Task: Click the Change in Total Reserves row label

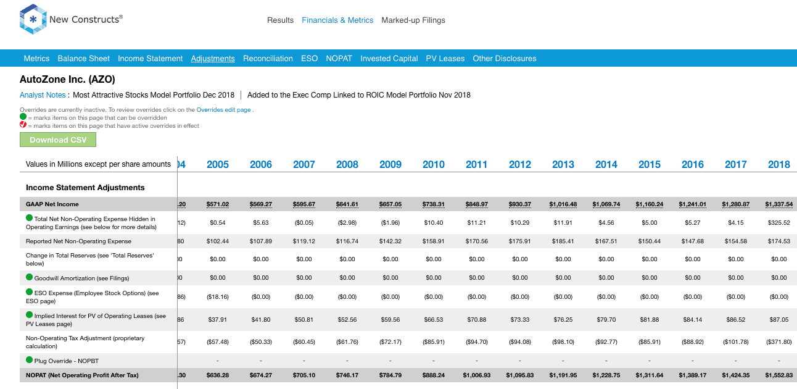Action: pyautogui.click(x=89, y=259)
